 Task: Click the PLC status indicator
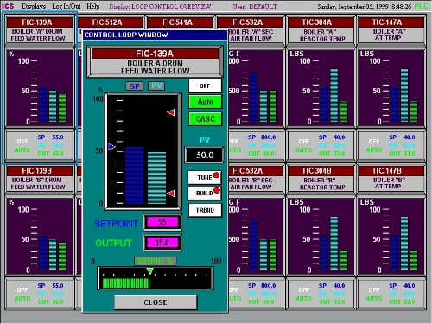[421, 6]
